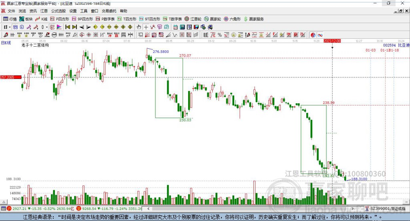Open the 帮助 menu
Screen dimensions: 410x221
pyautogui.click(x=123, y=11)
